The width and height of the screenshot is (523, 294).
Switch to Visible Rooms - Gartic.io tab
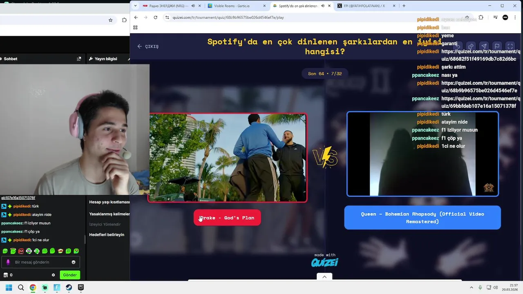pos(231,6)
